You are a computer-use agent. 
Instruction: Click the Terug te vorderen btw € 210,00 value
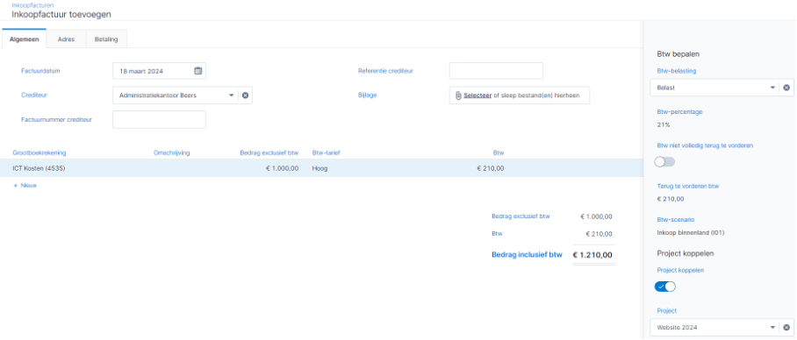671,199
